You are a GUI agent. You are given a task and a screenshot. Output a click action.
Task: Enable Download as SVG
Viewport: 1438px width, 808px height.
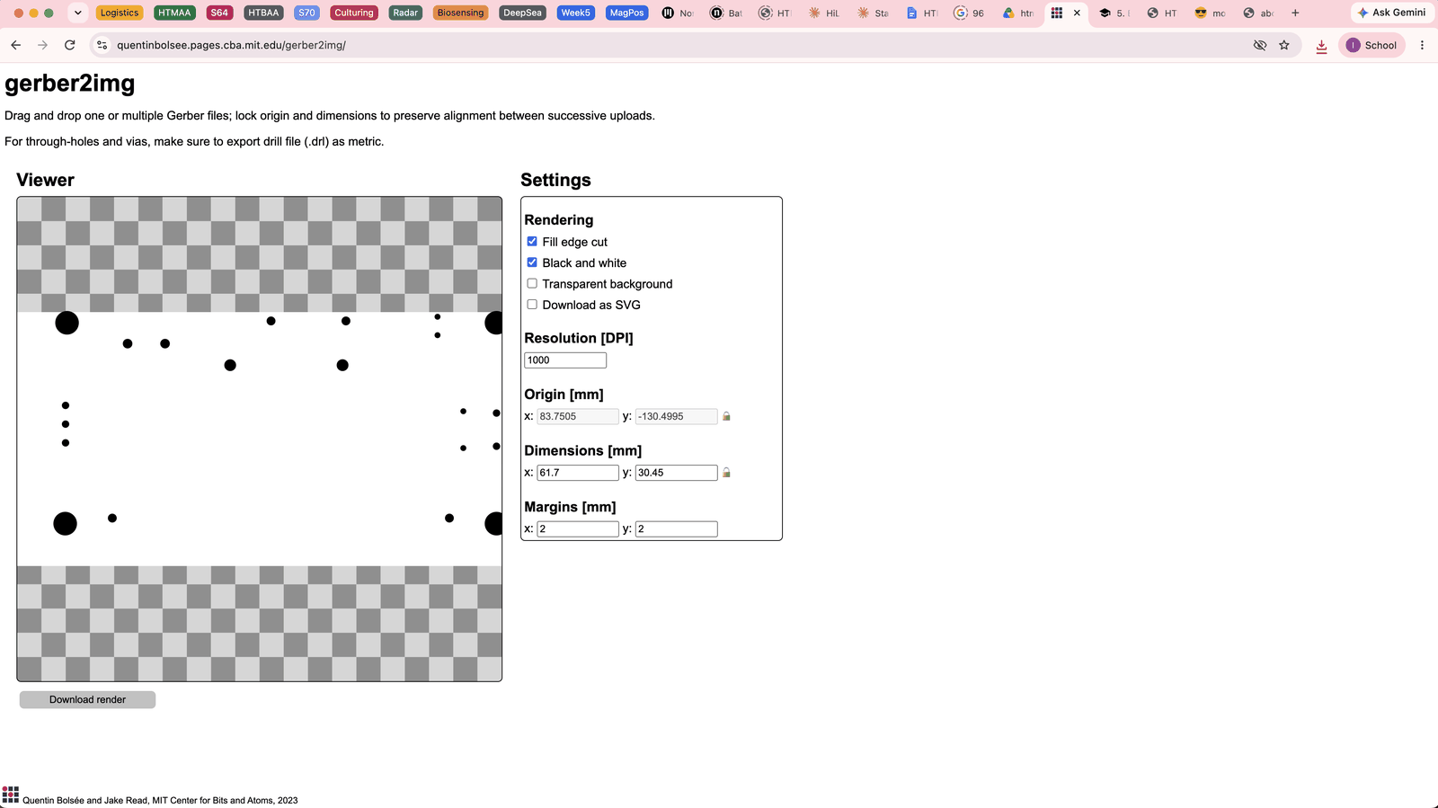click(532, 305)
